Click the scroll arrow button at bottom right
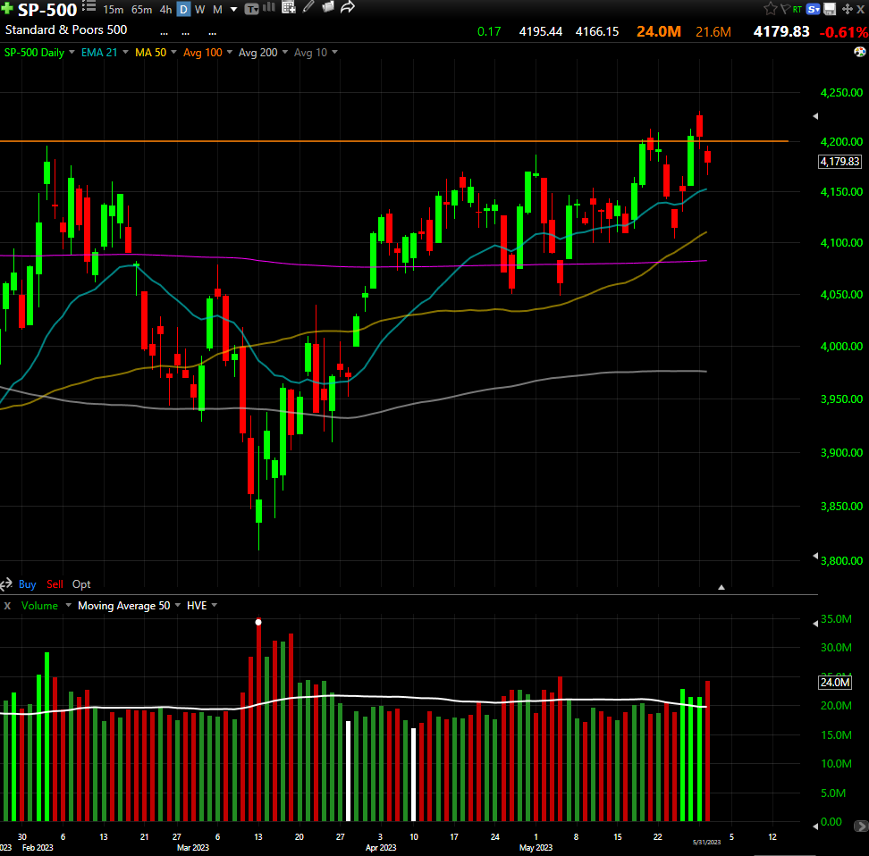The width and height of the screenshot is (869, 856). (861, 827)
